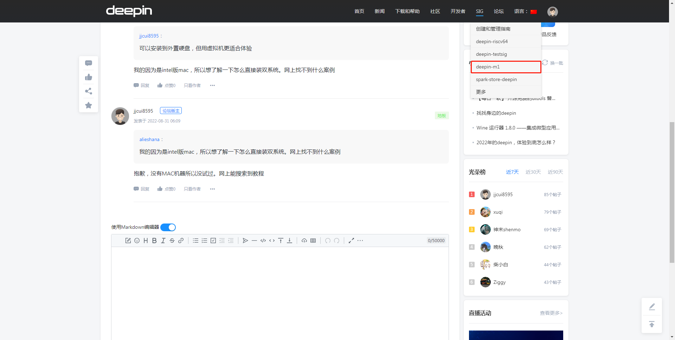Click the floating share sidebar icon
Screen dimensions: 675x340
[x=89, y=91]
